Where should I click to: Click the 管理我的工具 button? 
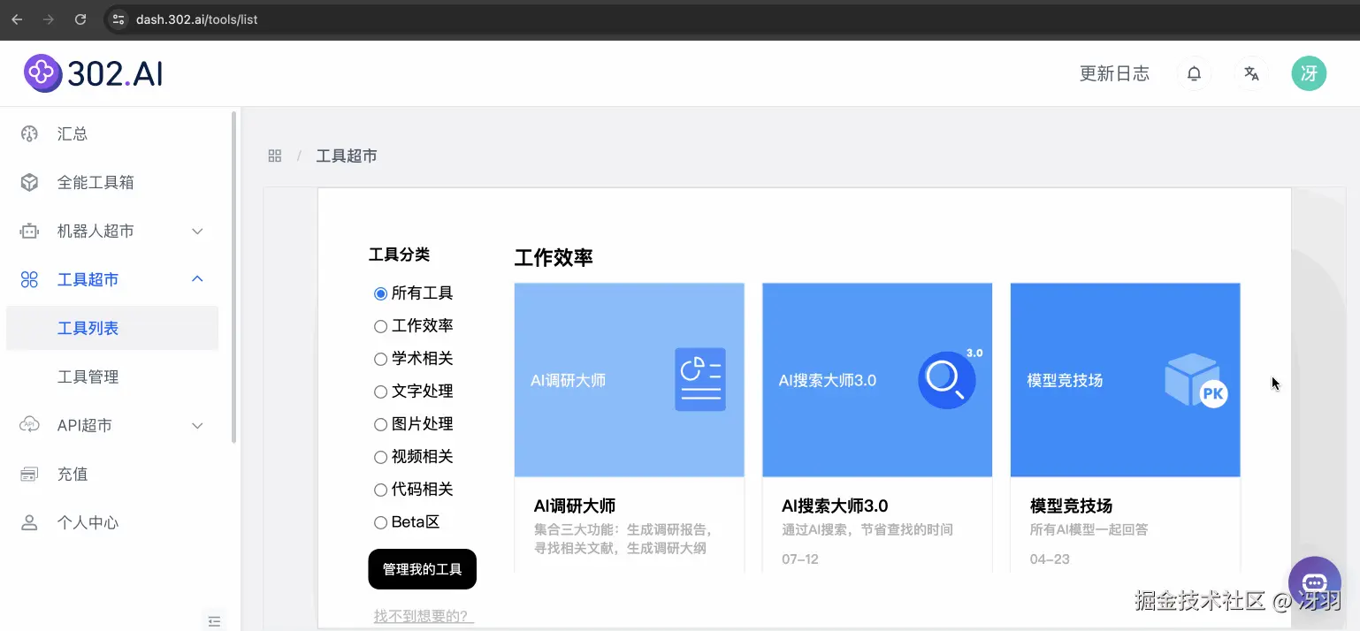(423, 569)
